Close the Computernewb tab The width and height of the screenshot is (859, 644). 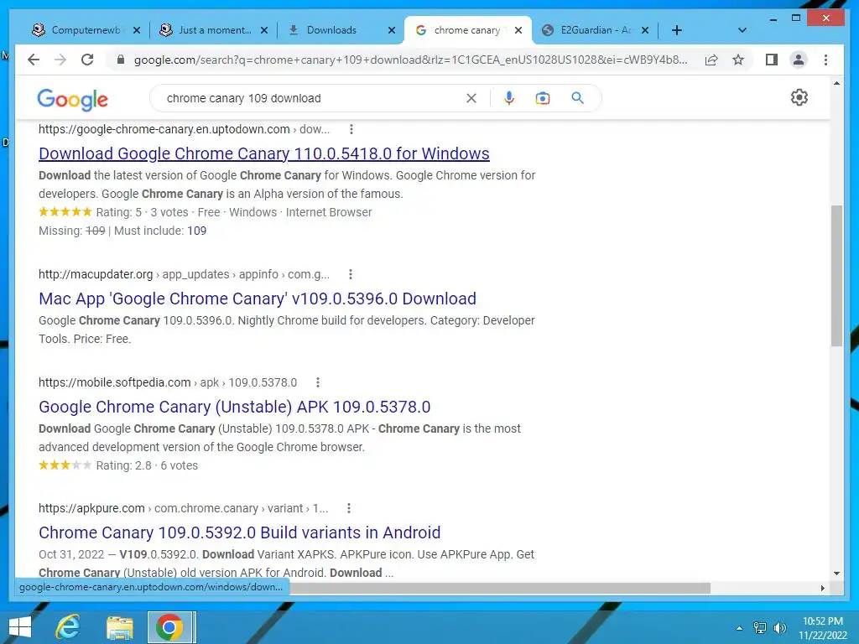tap(137, 30)
